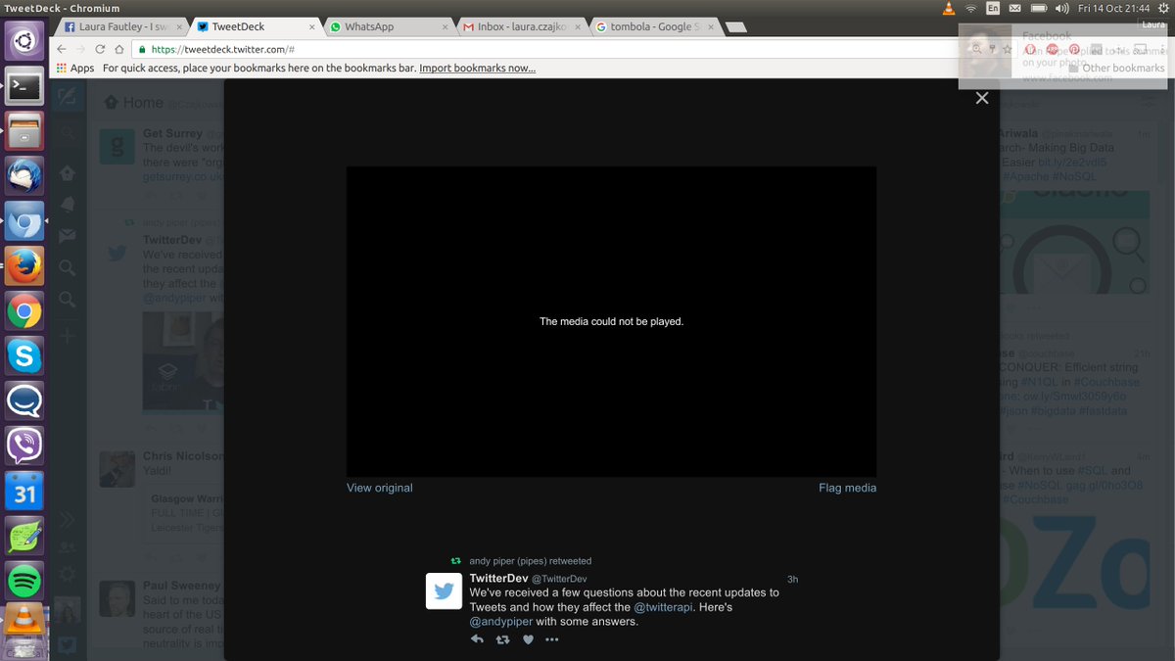Open the green note editor in dock
The height and width of the screenshot is (661, 1175).
click(x=23, y=537)
